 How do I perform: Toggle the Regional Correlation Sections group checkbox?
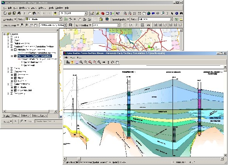12,47
